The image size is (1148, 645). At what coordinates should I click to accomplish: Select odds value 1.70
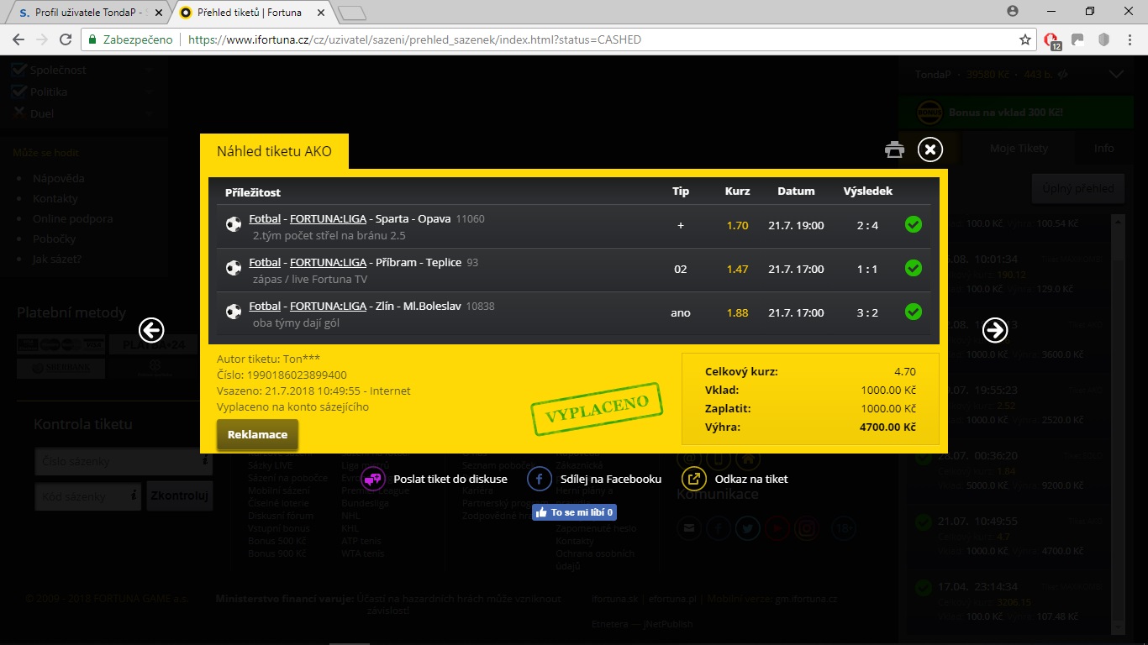(x=737, y=225)
